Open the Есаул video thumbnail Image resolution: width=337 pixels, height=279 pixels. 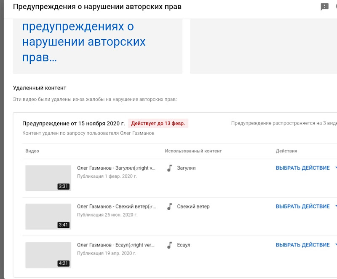(x=48, y=255)
